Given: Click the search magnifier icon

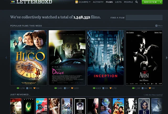Looking at the screenshot, I should pyautogui.click(x=136, y=2).
